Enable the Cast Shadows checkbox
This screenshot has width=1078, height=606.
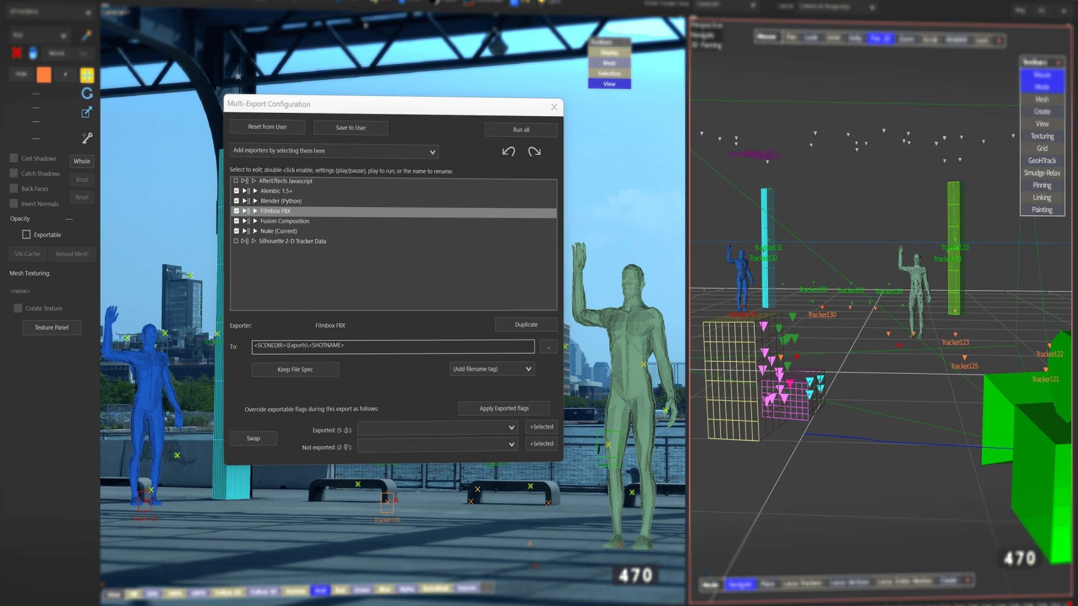14,158
